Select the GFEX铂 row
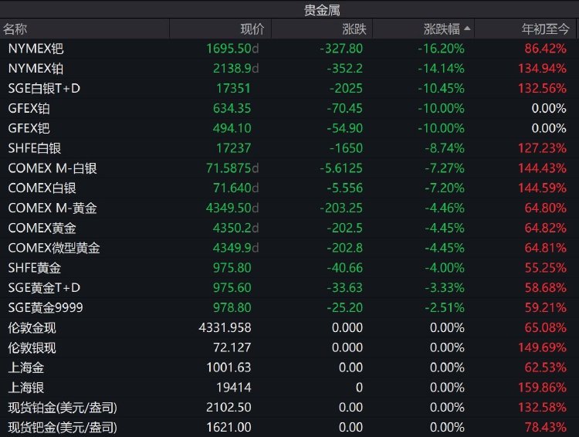Viewport: 579px width, 437px height. pos(29,108)
